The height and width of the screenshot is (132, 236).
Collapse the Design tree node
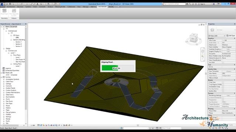(x=4, y=49)
